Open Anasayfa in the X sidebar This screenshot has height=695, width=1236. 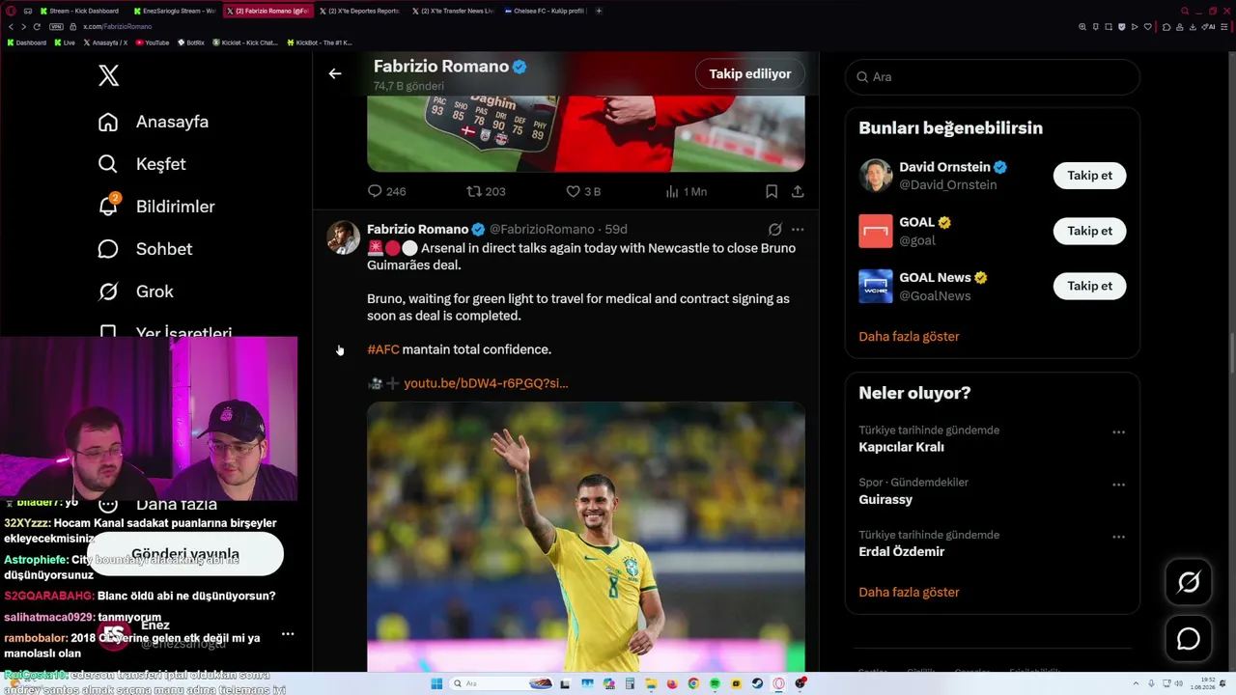tap(154, 122)
